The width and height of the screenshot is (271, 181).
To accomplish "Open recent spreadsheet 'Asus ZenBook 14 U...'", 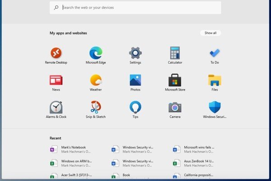I will tap(193, 163).
